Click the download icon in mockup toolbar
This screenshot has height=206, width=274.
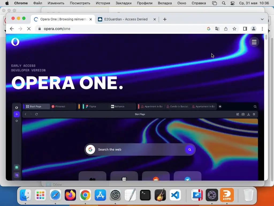[x=249, y=114]
